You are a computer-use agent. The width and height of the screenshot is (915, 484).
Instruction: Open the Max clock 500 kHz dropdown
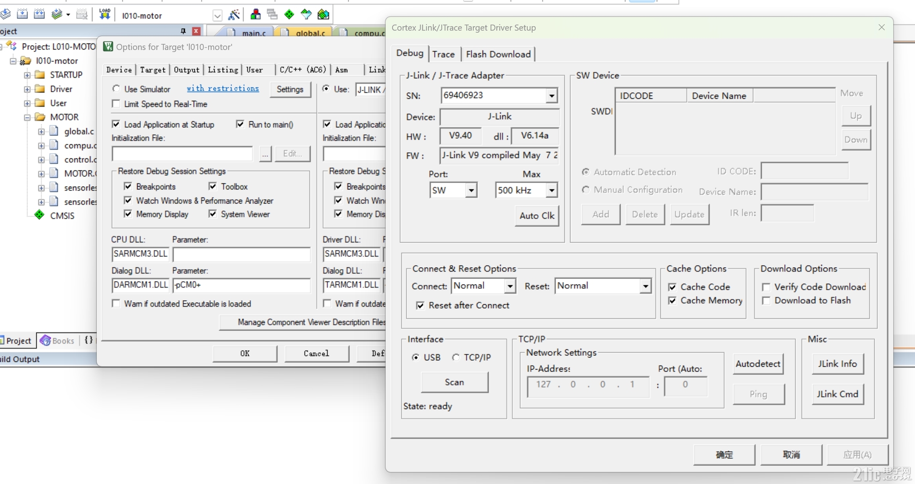coord(551,190)
